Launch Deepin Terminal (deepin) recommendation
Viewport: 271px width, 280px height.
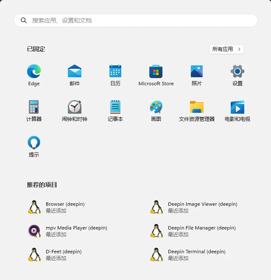click(196, 255)
